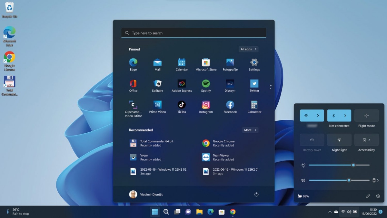Viewport: 387px width, 218px height.
Task: Mute sound with the speaker icon
Action: 303,180
